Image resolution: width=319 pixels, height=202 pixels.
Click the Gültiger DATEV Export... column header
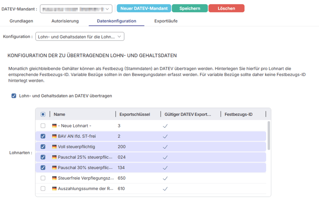pyautogui.click(x=188, y=114)
